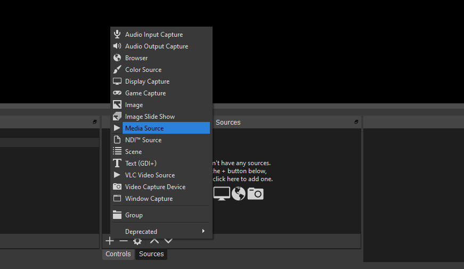
Task: Click the Browser globe icon in menu
Action: 117,58
